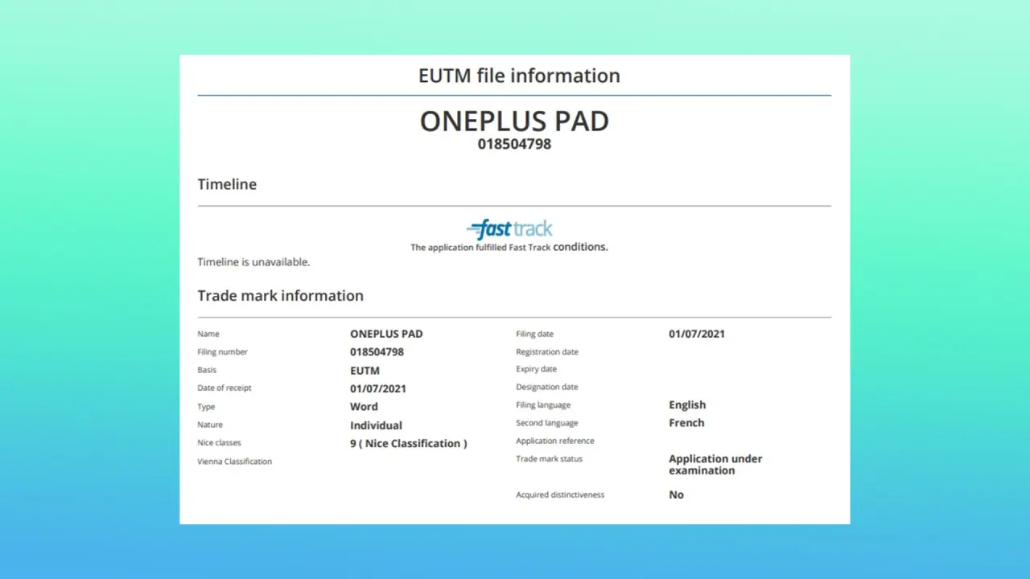Click the Vienna Classification label

point(234,462)
